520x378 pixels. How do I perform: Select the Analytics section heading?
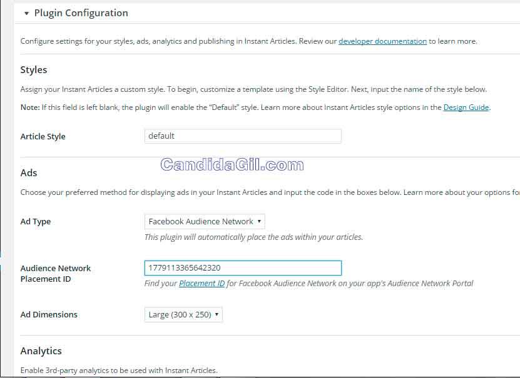coord(41,351)
